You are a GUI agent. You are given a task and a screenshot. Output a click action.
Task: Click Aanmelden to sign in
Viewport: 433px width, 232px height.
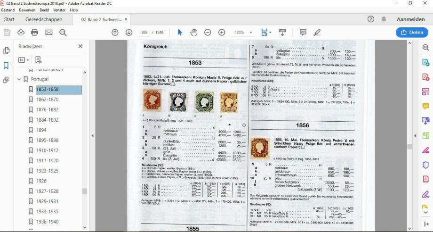tap(410, 19)
